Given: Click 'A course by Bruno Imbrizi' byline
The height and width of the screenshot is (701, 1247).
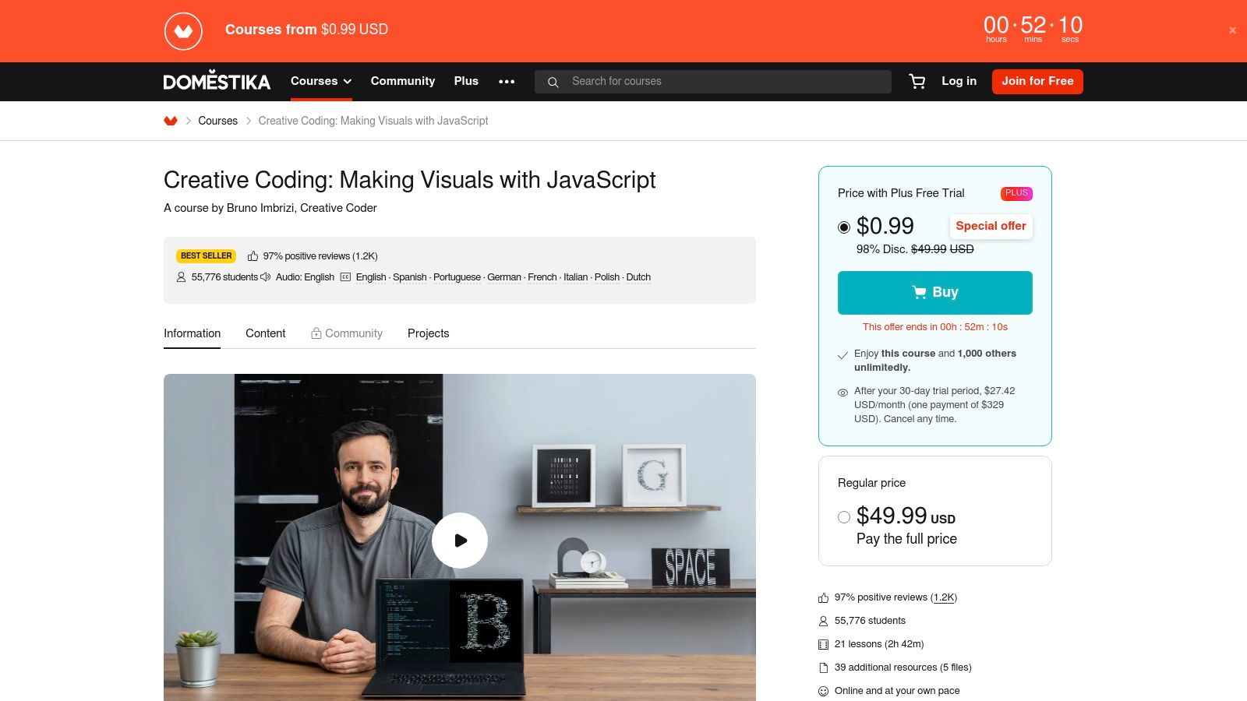Looking at the screenshot, I should [270, 208].
